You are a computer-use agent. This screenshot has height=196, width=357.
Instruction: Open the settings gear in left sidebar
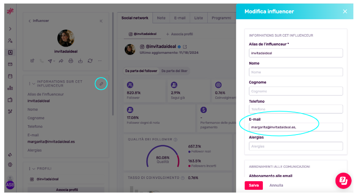point(10,165)
